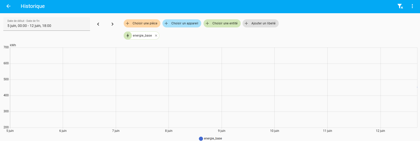Click the lightning icon on energie_base chip

point(128,36)
